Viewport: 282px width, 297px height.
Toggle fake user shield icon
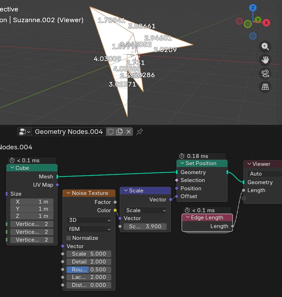pyautogui.click(x=110, y=132)
